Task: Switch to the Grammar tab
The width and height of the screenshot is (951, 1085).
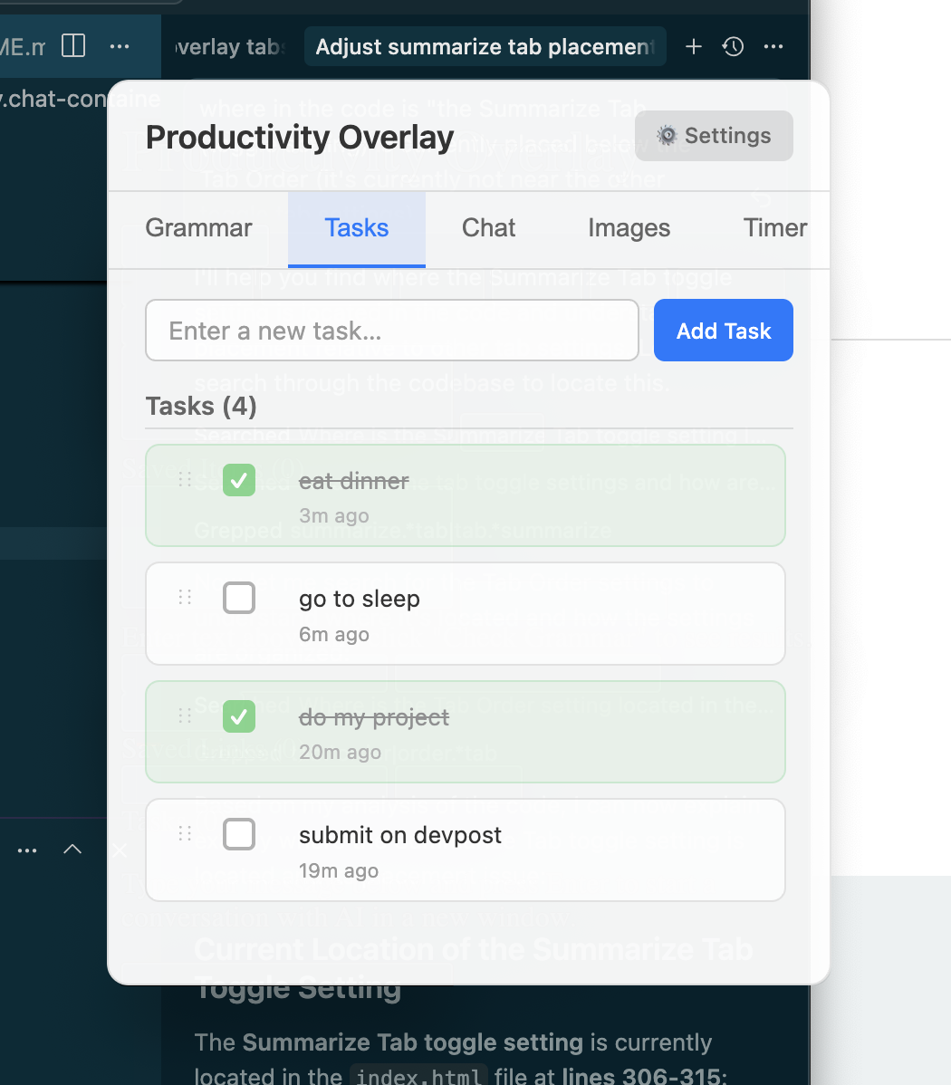Action: (198, 227)
